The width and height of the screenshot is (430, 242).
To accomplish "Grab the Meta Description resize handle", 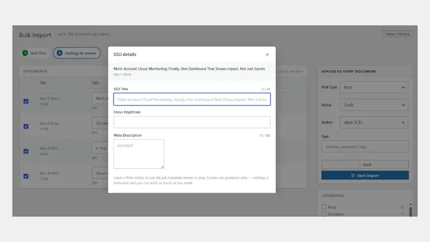I will pos(162,167).
